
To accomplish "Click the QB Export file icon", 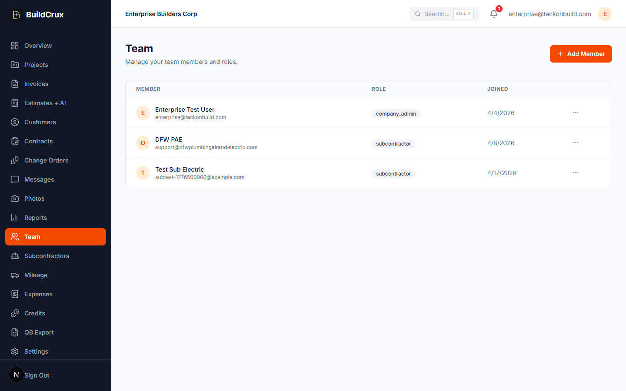I will (15, 332).
